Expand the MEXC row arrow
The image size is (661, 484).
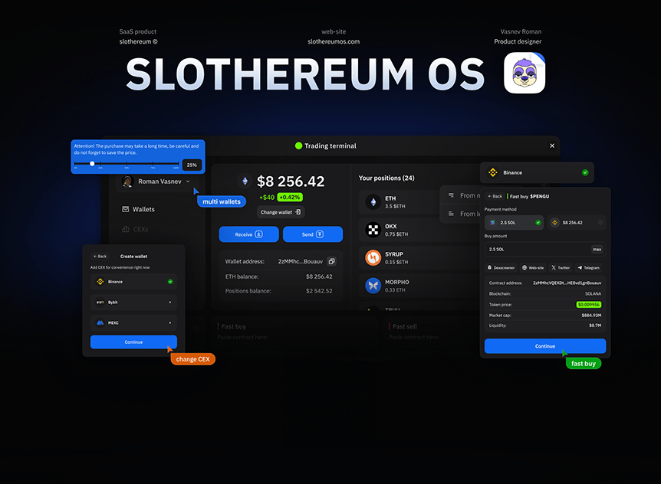[x=170, y=323]
